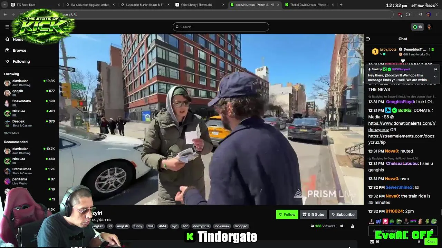The width and height of the screenshot is (442, 248).
Task: Open the hamburger sidebar menu icon
Action: (7, 27)
